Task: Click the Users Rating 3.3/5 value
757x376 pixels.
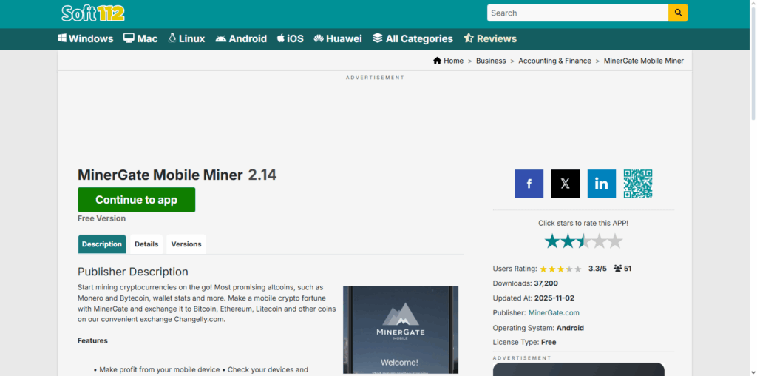Action: [597, 269]
